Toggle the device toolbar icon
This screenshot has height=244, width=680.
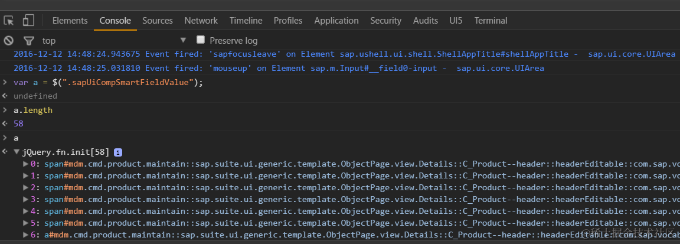[28, 21]
